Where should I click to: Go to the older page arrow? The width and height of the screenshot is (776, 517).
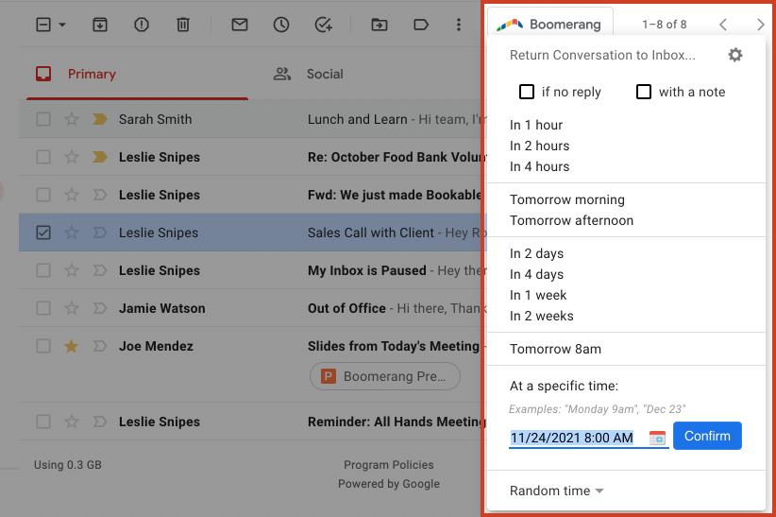coord(761,25)
